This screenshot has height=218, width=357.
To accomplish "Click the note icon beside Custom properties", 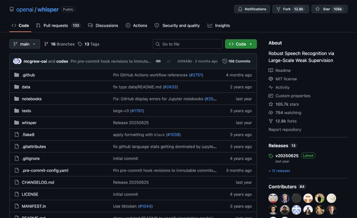I will tap(271, 96).
